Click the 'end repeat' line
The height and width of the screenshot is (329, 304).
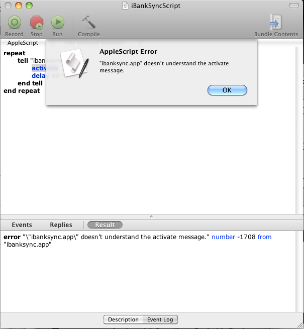coord(22,91)
